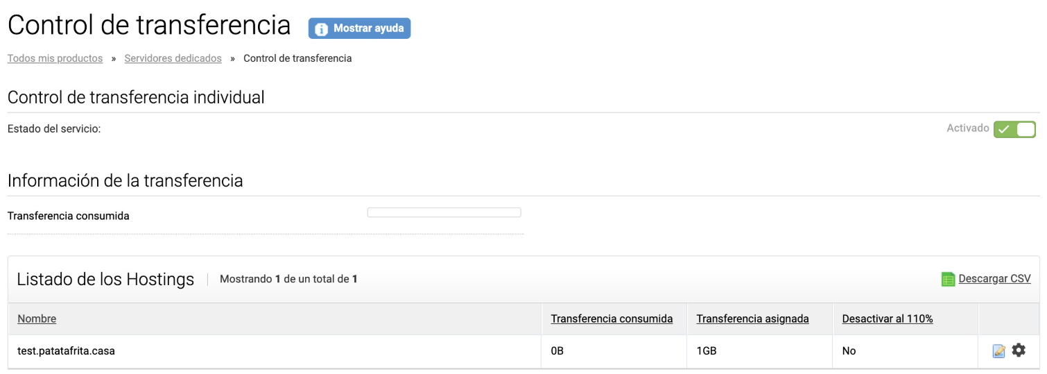The height and width of the screenshot is (374, 1047).
Task: Sort by Desactivar al 110% column
Action: point(888,318)
